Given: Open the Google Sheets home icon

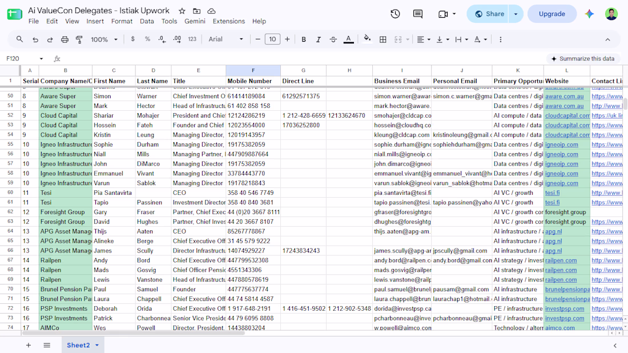Looking at the screenshot, I should click(14, 14).
